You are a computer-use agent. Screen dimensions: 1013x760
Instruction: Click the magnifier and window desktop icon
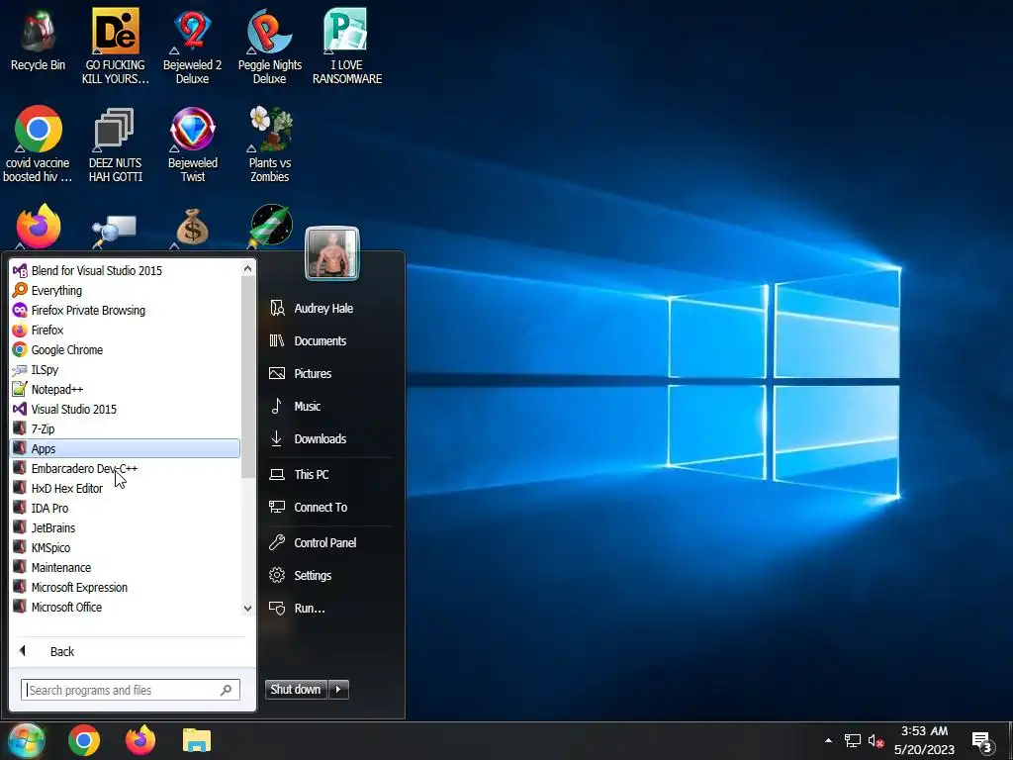[x=115, y=230]
